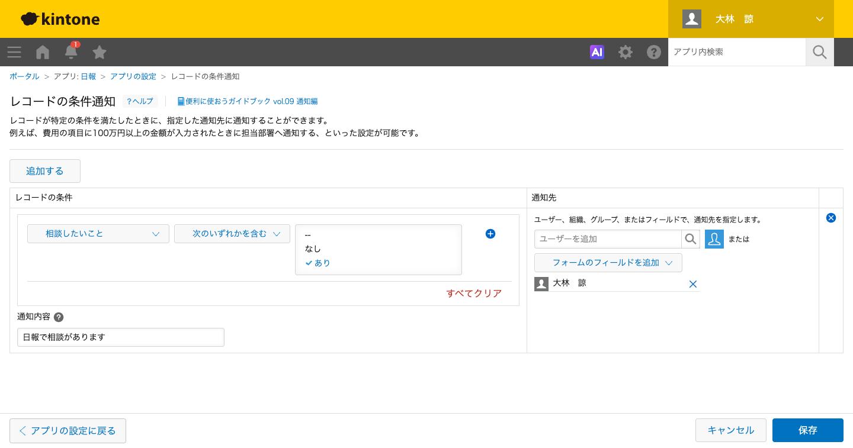Screen dimensions: 853x448
Task: Open the settings gear in header
Action: coord(626,52)
